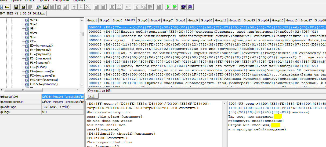Screen dimensions: 326x147
Task: Switch to the Group10 tab
Action: pyautogui.click(x=207, y=20)
